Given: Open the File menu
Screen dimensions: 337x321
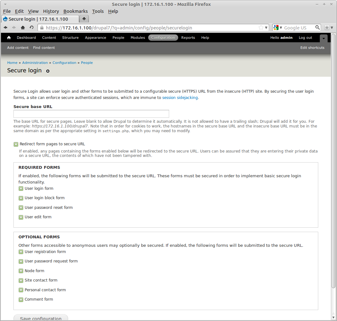Looking at the screenshot, I should click(7, 11).
